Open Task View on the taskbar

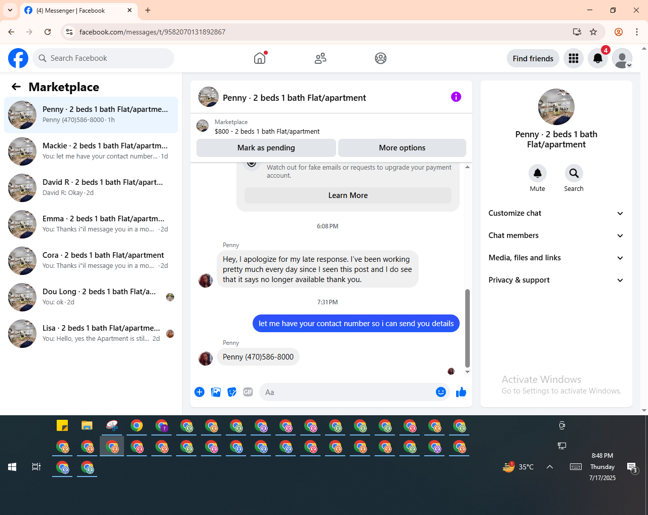36,467
